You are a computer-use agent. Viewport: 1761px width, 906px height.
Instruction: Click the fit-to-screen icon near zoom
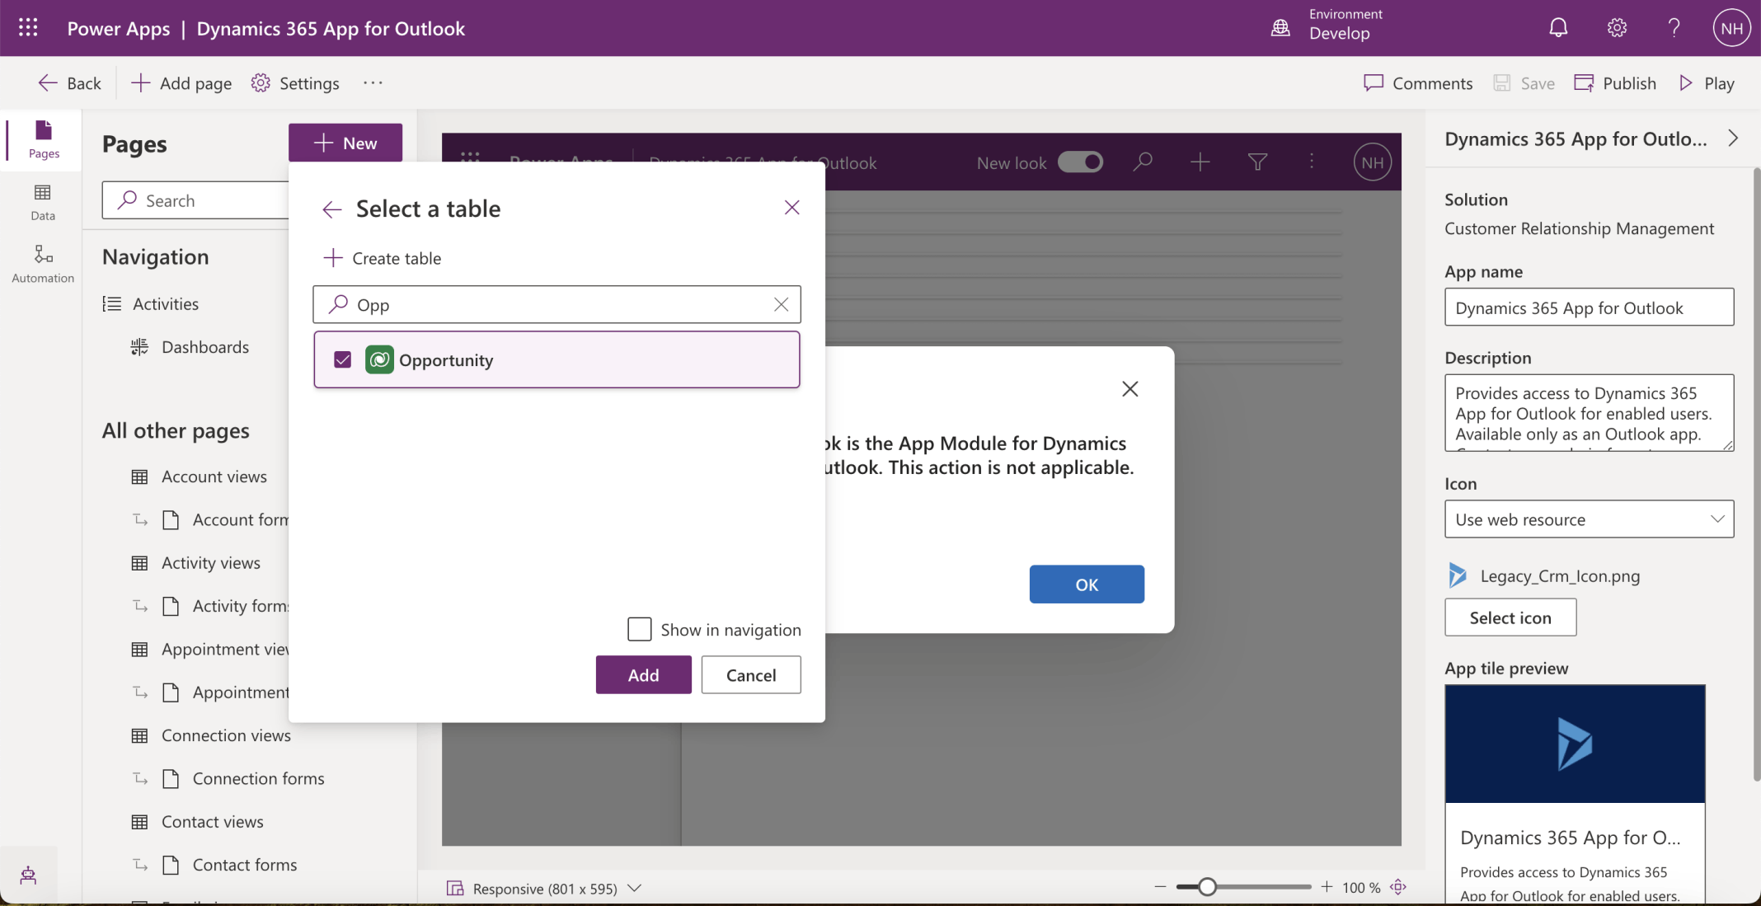tap(1398, 887)
